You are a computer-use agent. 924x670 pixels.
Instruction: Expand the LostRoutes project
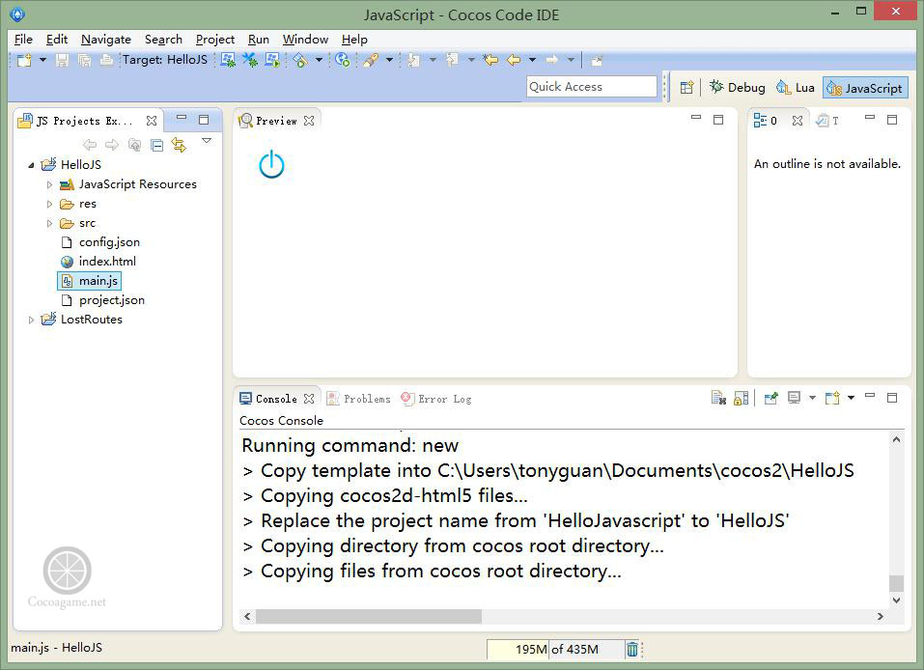coord(31,320)
